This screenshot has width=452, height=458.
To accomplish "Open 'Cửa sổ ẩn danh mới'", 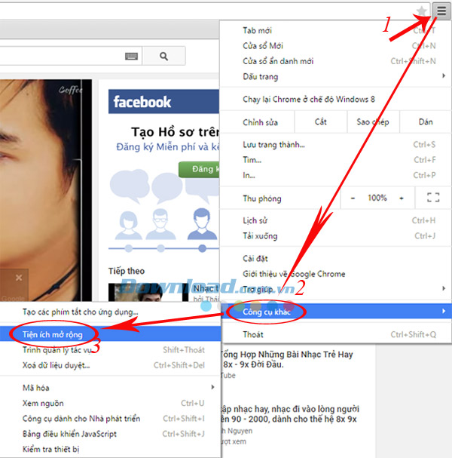I will [x=335, y=61].
